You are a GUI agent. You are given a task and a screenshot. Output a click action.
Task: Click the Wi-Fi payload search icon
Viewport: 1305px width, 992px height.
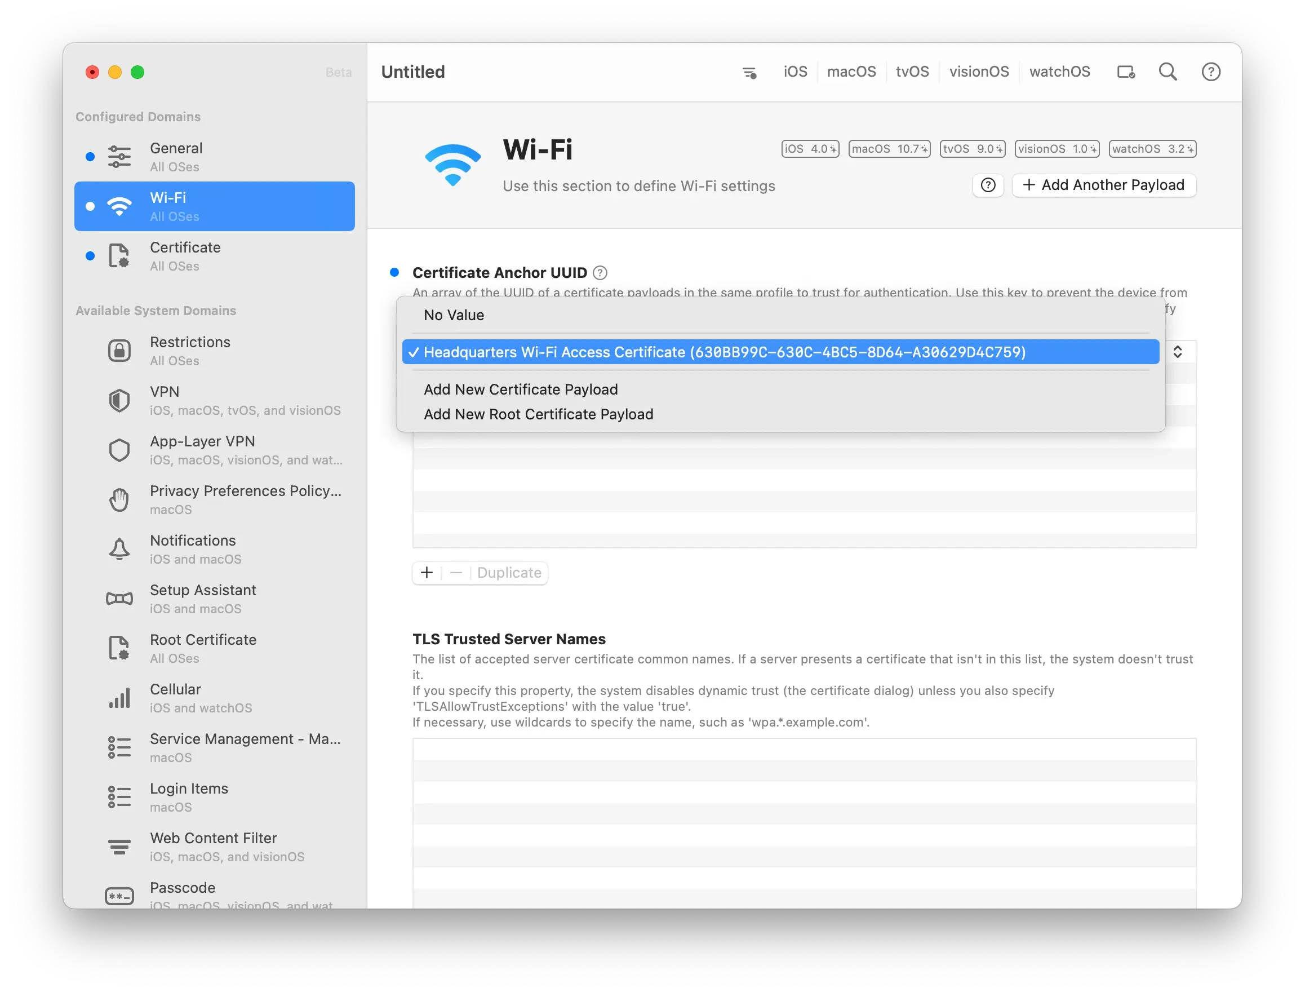(1169, 71)
